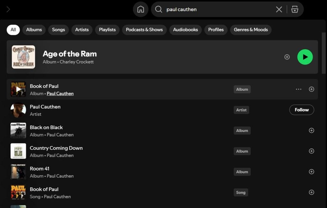
Task: Click the Home icon button
Action: (141, 9)
